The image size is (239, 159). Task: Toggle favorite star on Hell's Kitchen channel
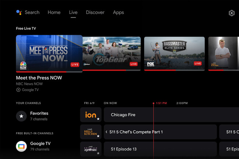[98, 136]
